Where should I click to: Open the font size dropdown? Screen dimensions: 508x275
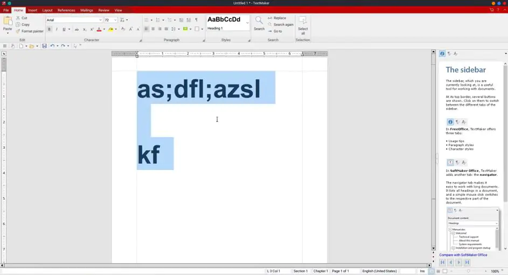(x=115, y=20)
